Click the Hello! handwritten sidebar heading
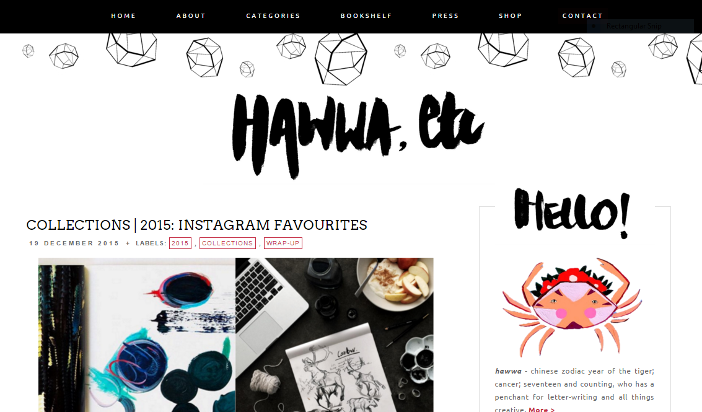The width and height of the screenshot is (702, 412). coord(572,213)
